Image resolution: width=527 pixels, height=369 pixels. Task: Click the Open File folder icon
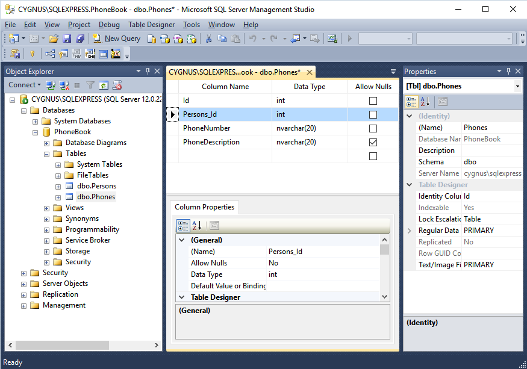pos(54,39)
